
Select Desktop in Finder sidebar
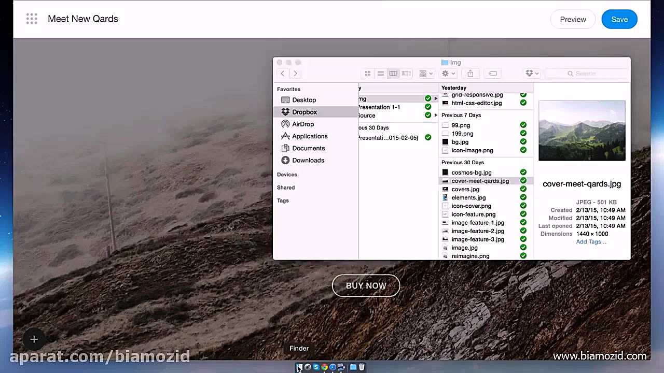point(304,100)
